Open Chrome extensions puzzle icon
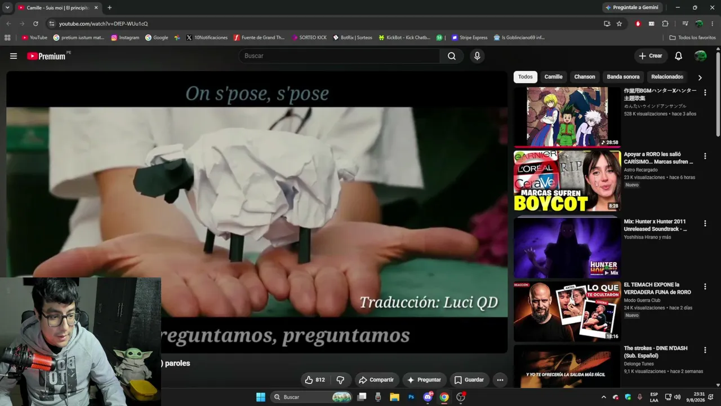 pyautogui.click(x=665, y=24)
